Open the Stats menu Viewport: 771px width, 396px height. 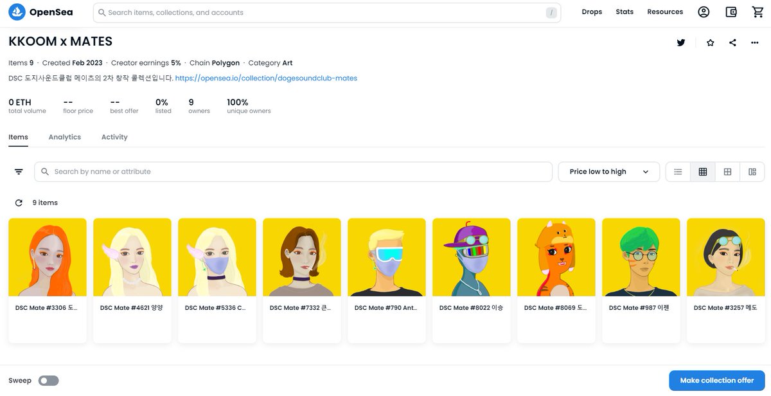[x=625, y=12]
